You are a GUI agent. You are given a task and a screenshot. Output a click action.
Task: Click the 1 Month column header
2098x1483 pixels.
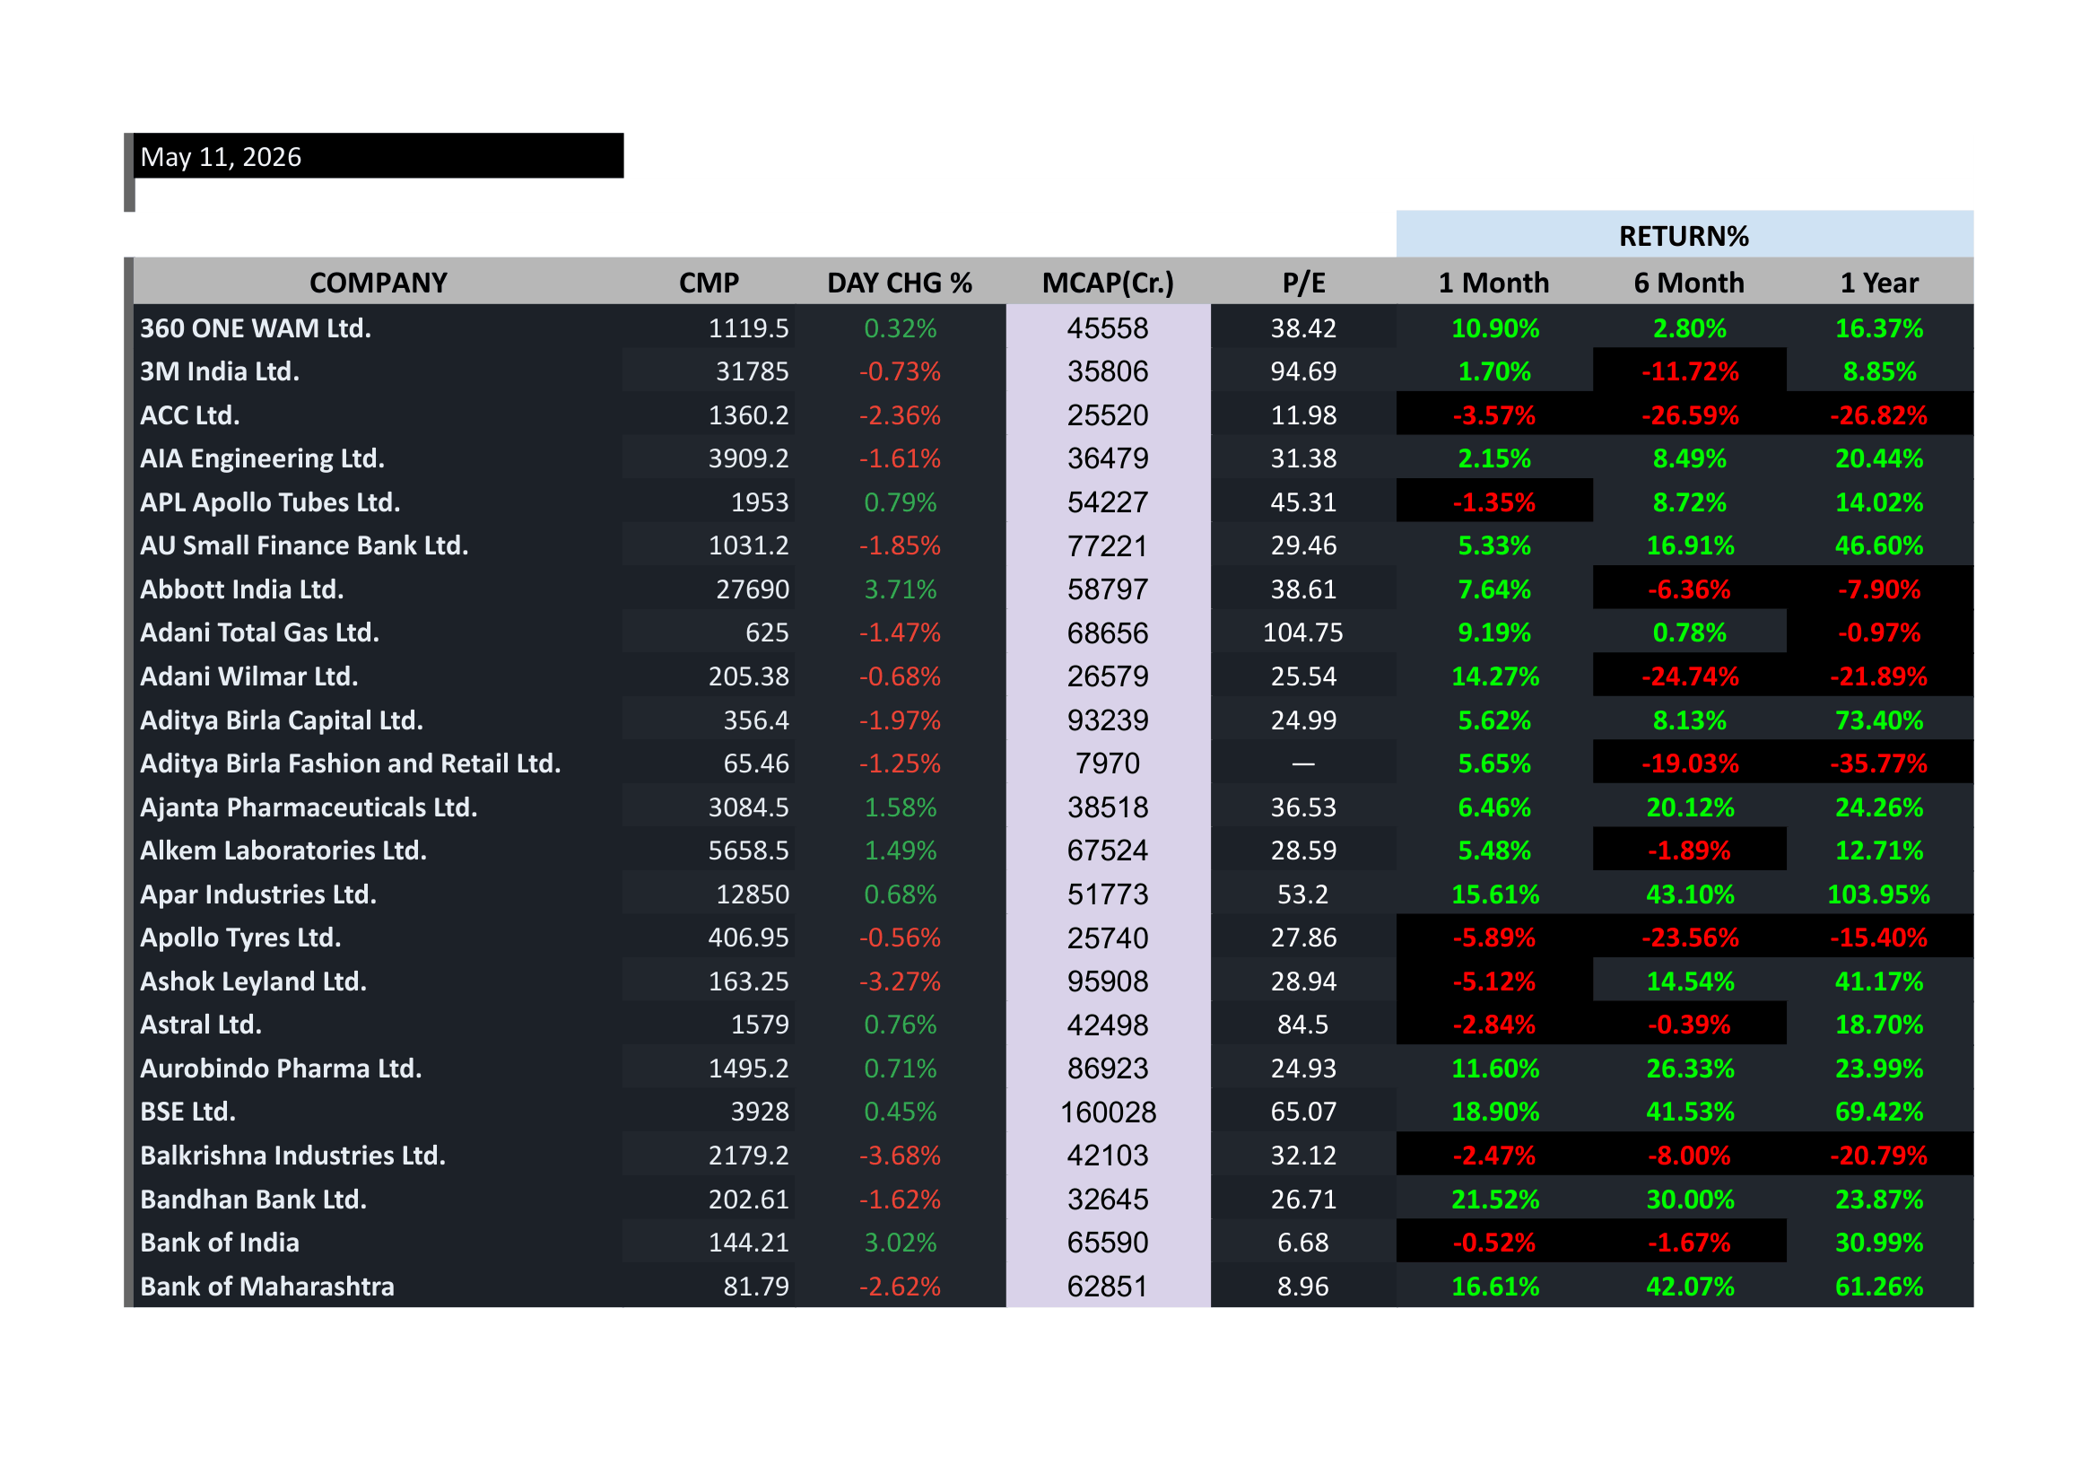coord(1494,283)
